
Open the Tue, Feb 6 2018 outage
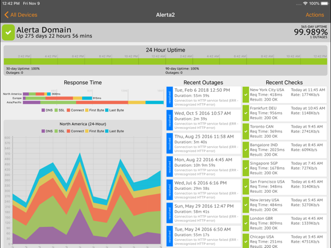pos(203,97)
